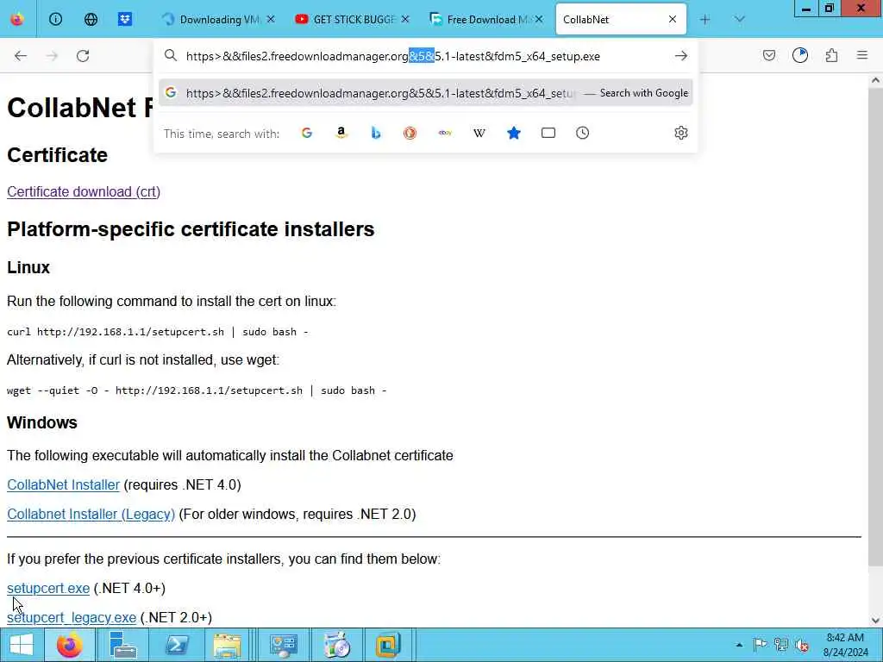The height and width of the screenshot is (662, 883).
Task: Search this time with Amazon
Action: point(341,133)
